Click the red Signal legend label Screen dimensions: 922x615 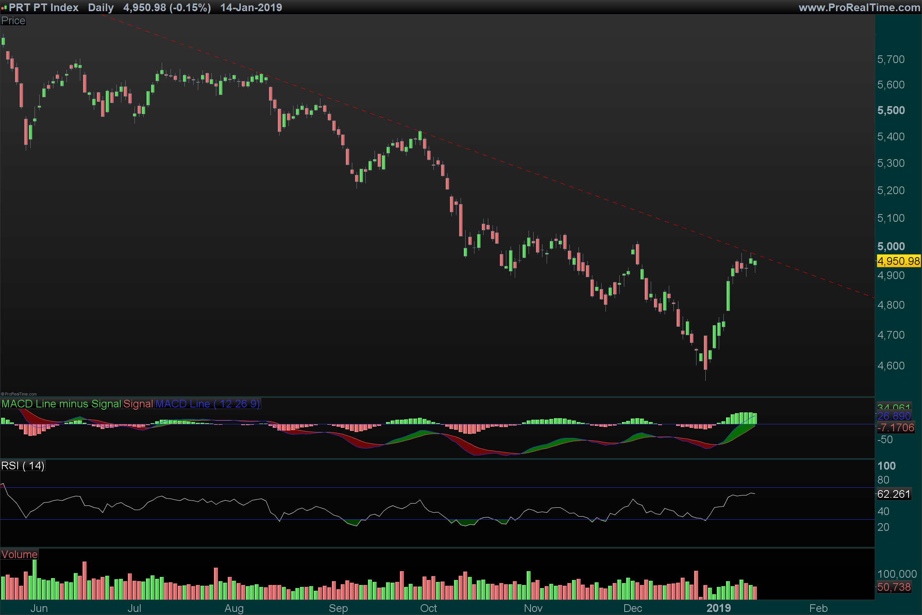[x=138, y=404]
